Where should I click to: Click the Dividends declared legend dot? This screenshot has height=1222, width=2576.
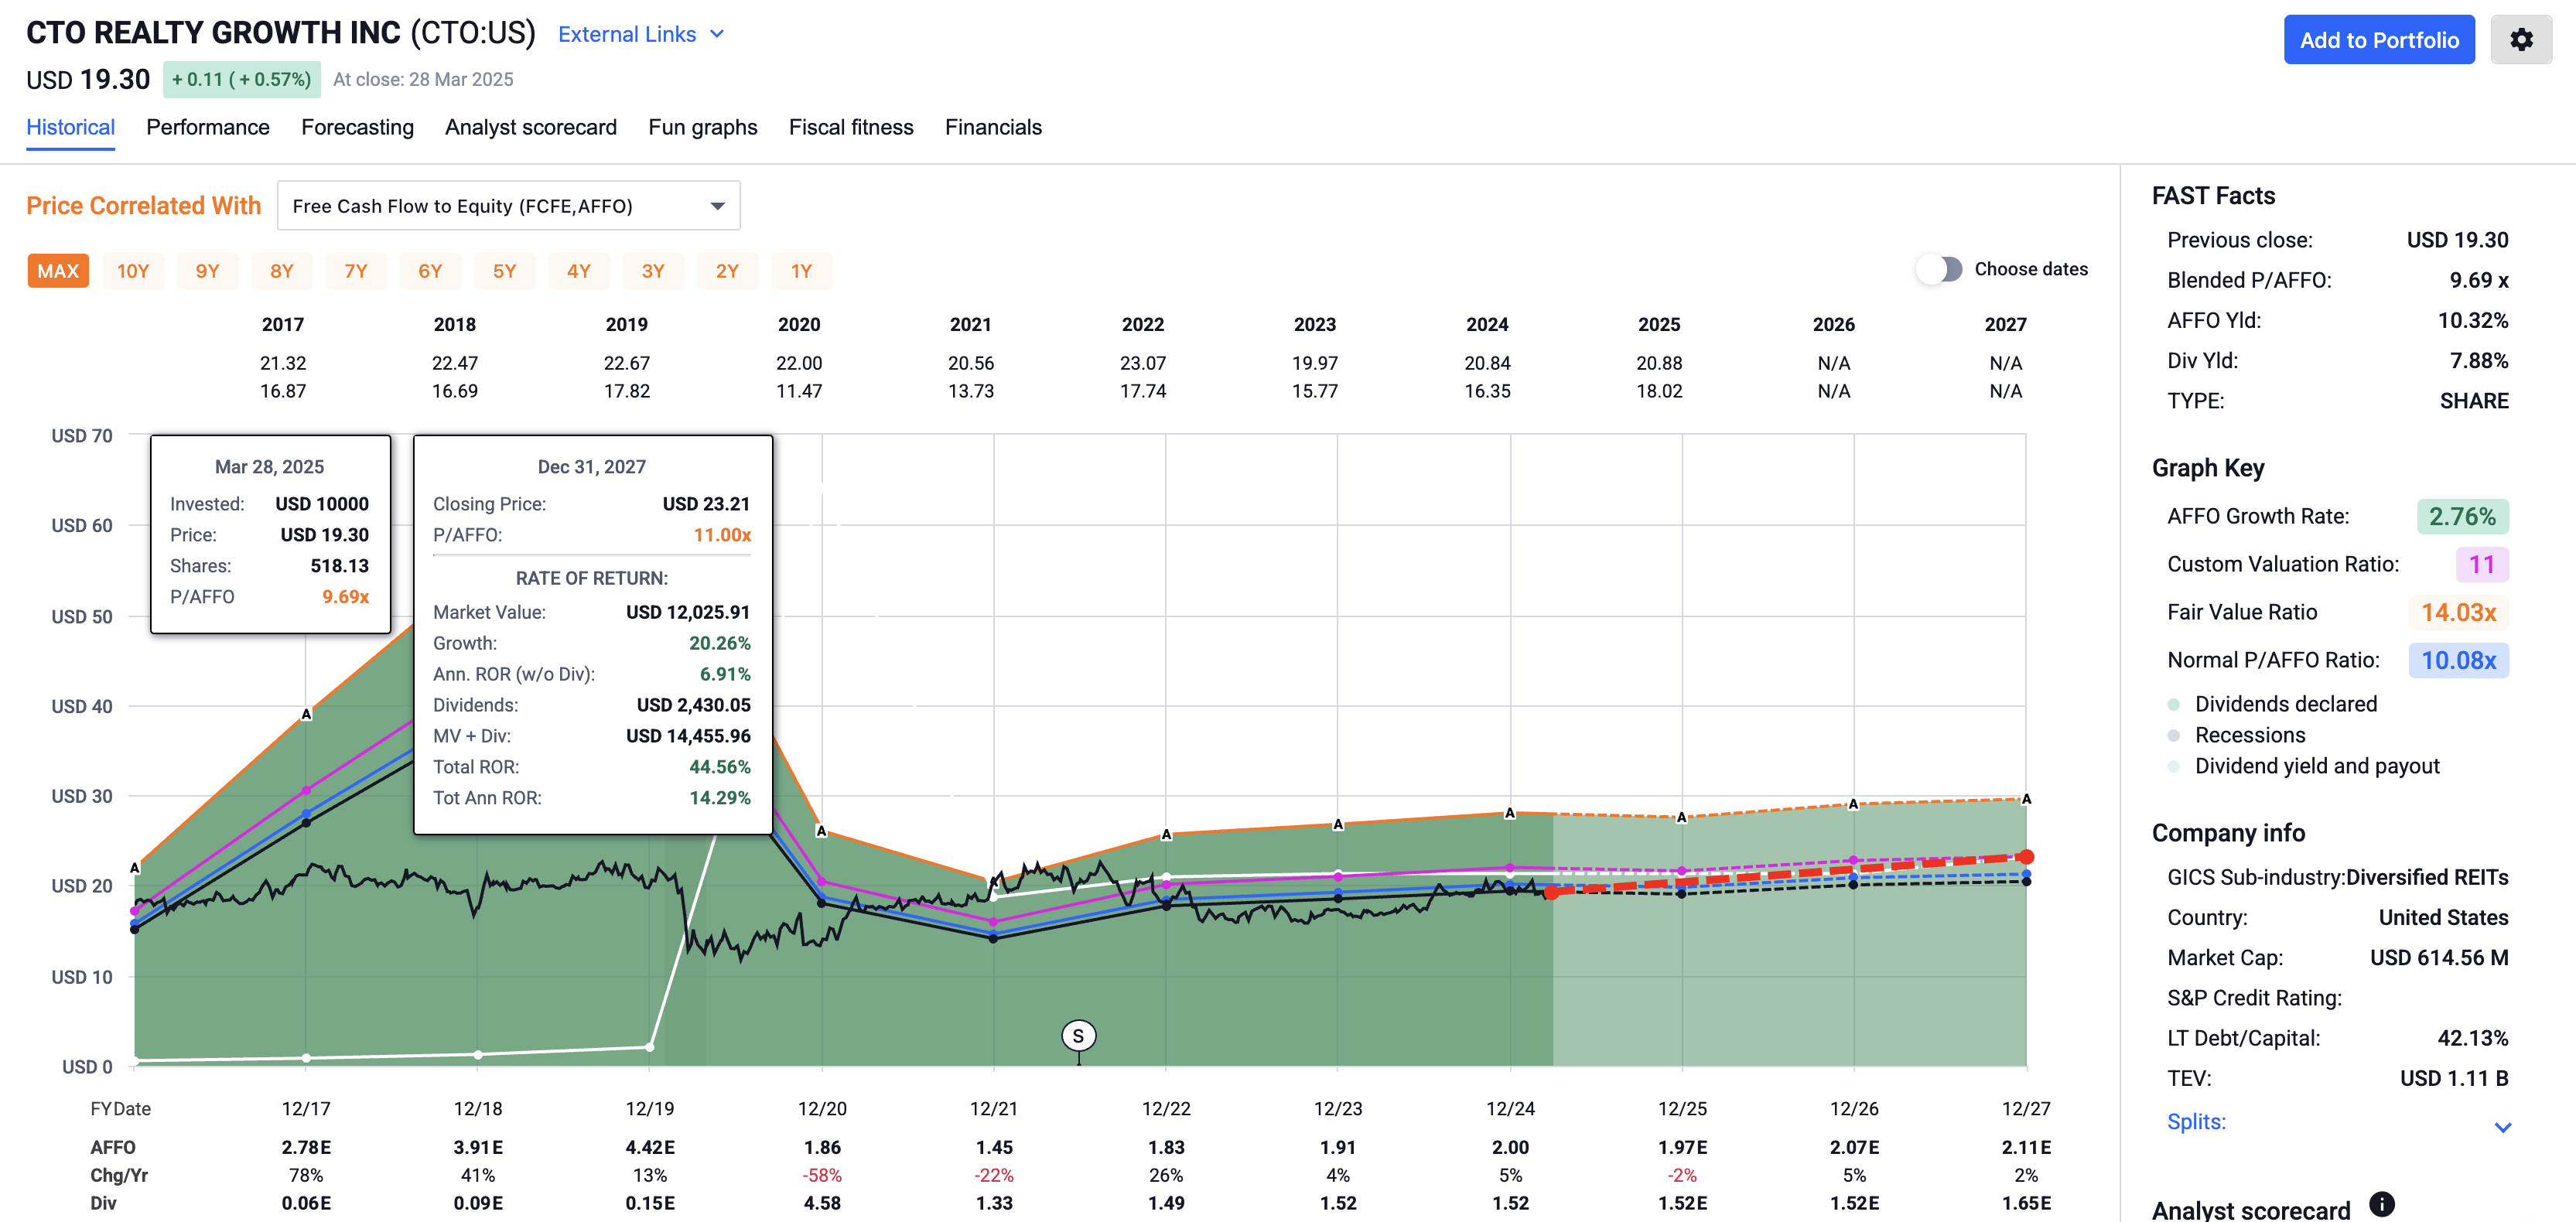click(x=2173, y=704)
